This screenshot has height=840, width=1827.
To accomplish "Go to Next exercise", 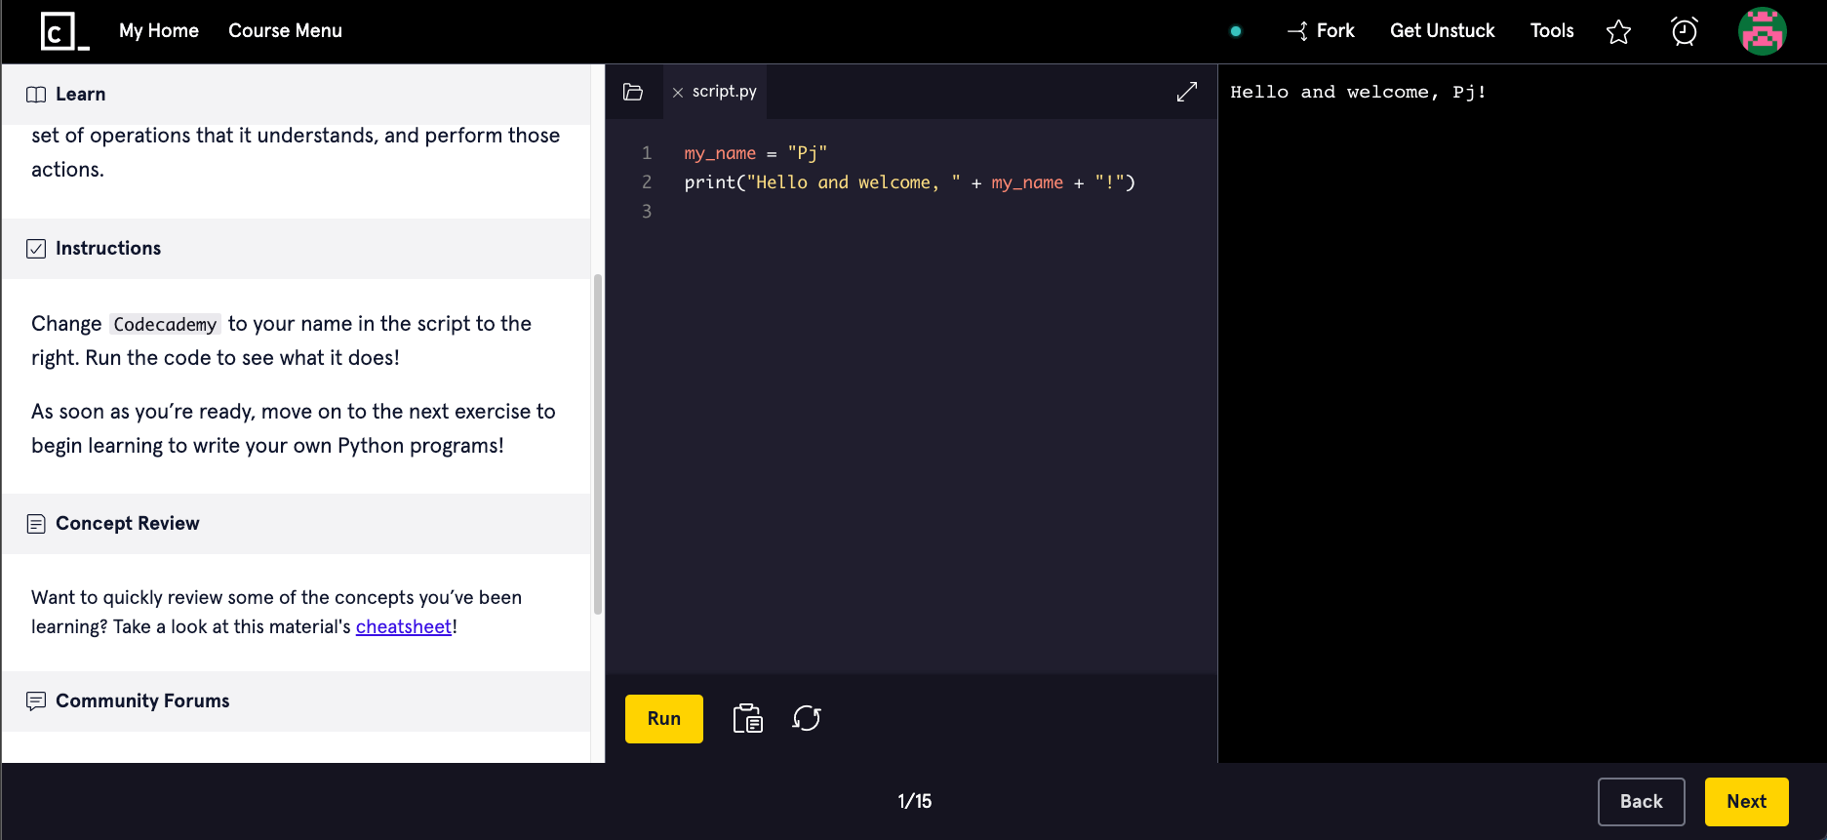I will coord(1747,802).
